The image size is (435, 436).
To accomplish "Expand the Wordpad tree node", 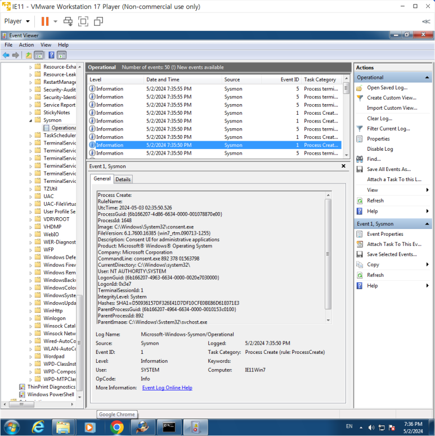I will click(30, 357).
